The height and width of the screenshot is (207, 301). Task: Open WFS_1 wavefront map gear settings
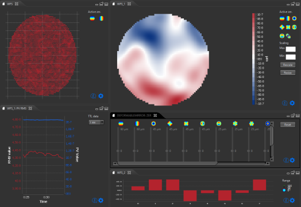click(292, 103)
